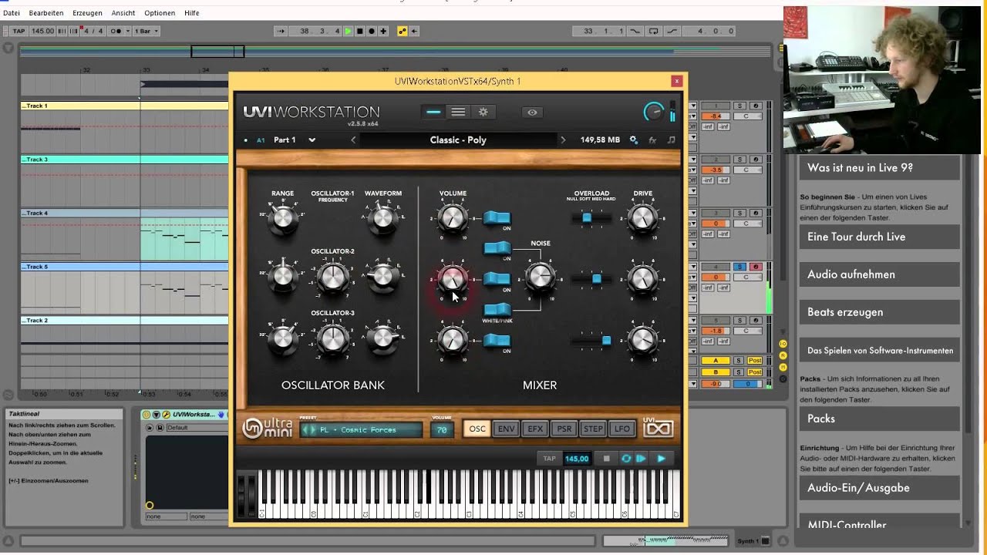Click the music note icon in UVI Workstation
The width and height of the screenshot is (987, 555).
click(x=671, y=140)
